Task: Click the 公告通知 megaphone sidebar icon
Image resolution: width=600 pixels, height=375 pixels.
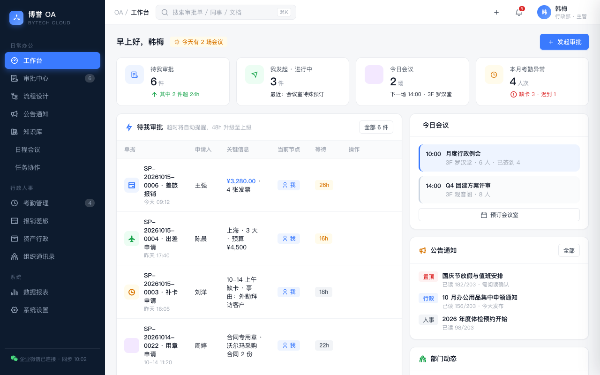Action: pos(15,114)
